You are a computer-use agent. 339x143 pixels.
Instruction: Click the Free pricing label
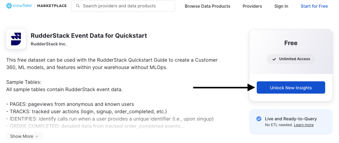click(291, 43)
